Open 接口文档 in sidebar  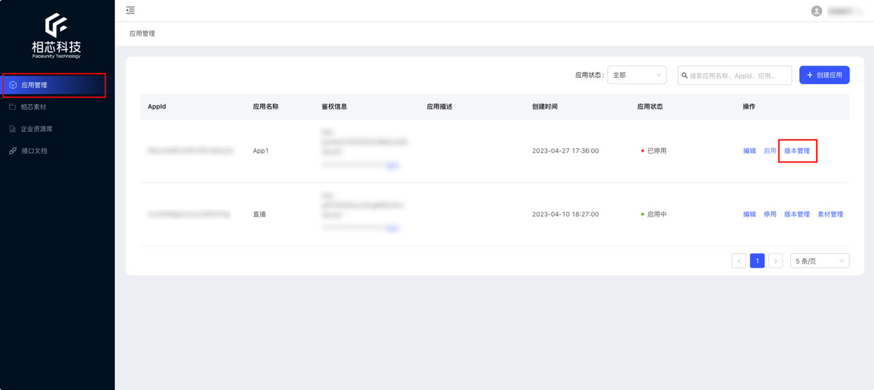coord(57,151)
